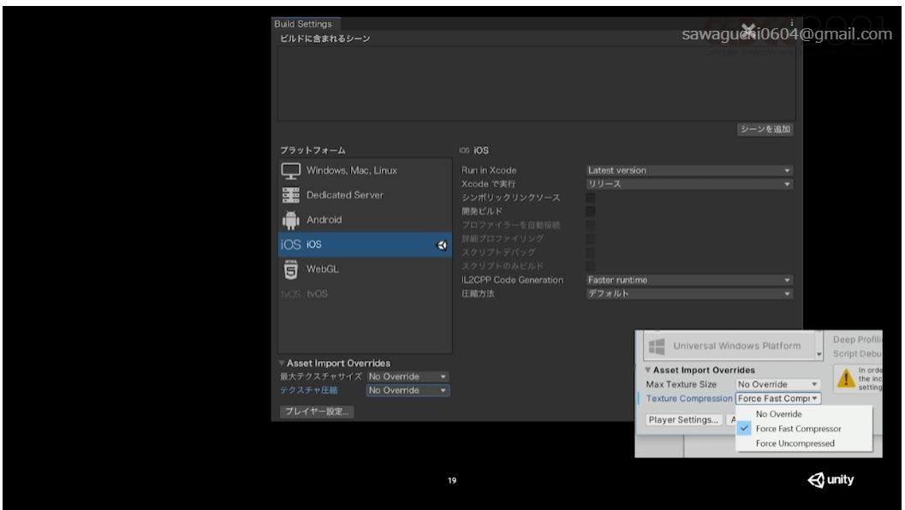Click the シーンを追加 button
This screenshot has height=510, width=905.
tap(765, 129)
